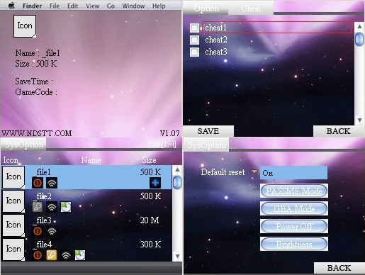Click the SAVE button
365x275 pixels.
[208, 131]
